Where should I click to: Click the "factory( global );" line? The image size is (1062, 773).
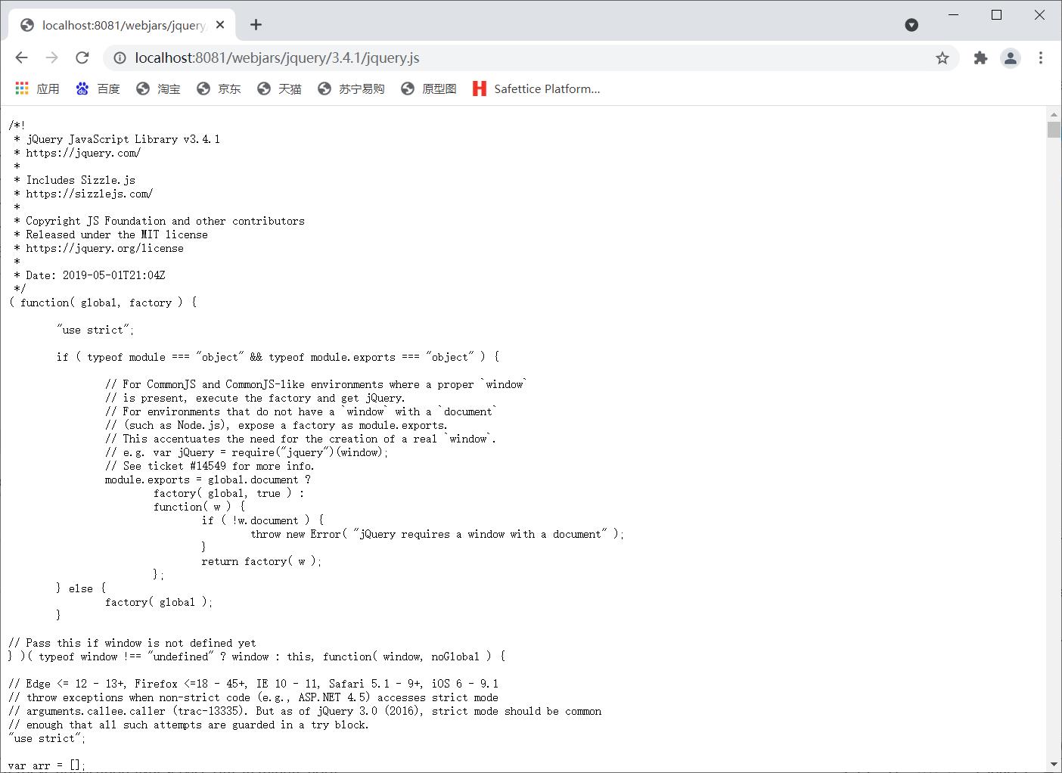click(159, 602)
